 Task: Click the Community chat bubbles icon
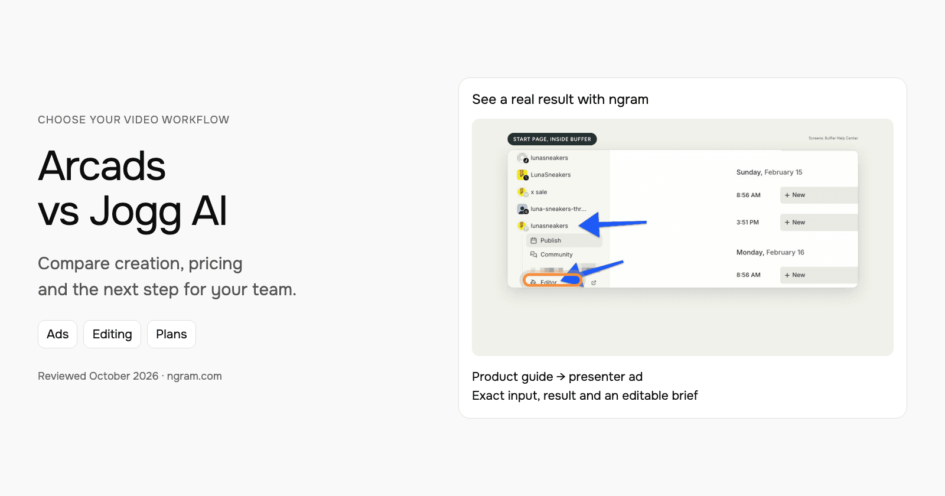coord(534,254)
